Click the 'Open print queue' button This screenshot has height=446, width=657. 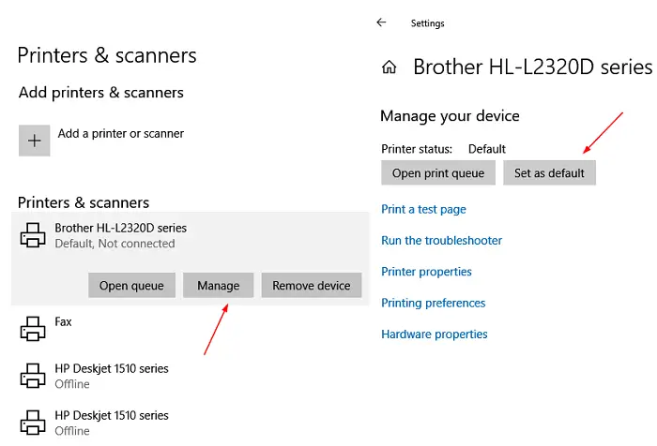tap(438, 172)
